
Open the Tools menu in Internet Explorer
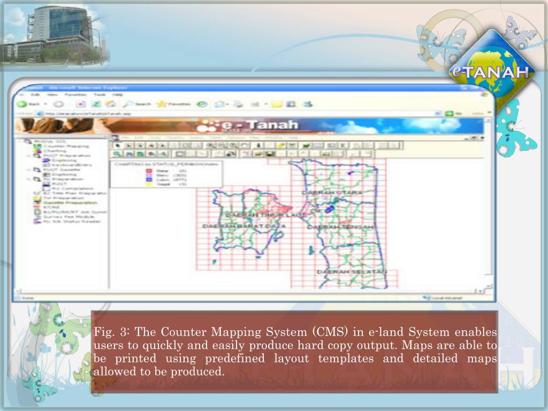point(100,95)
